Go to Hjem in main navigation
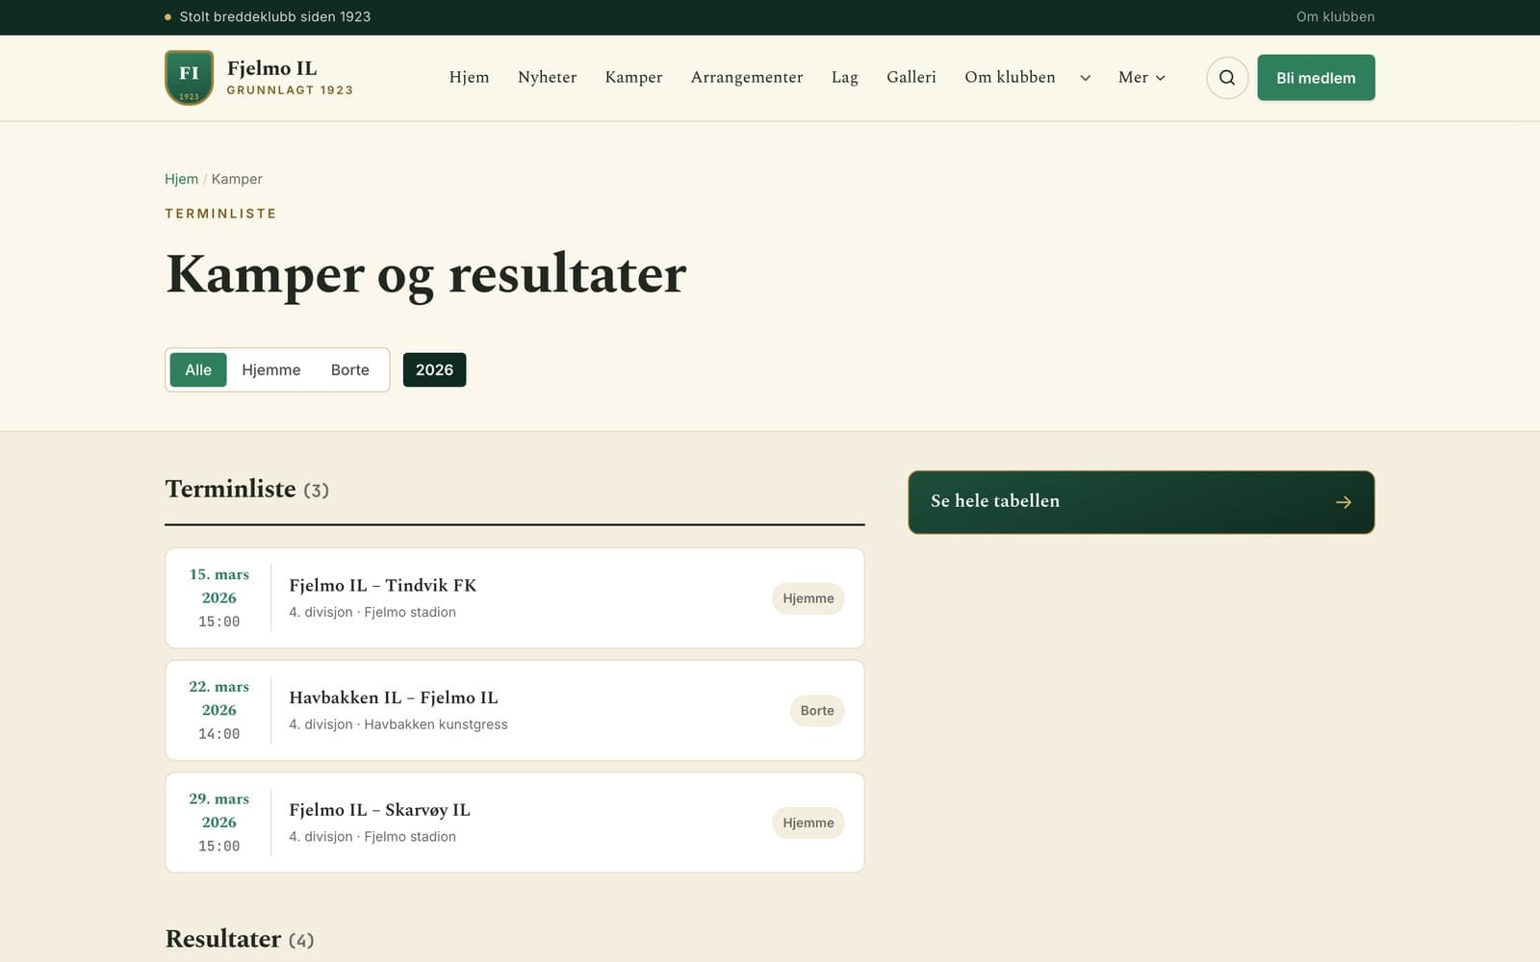 click(469, 78)
